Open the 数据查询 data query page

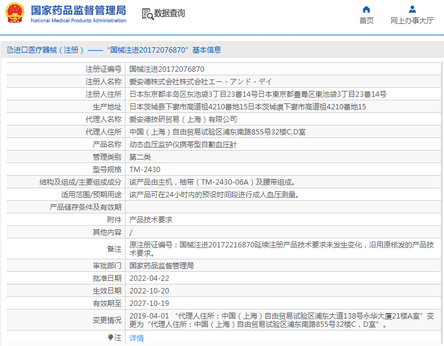(169, 13)
